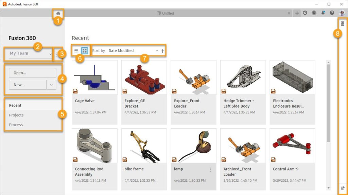
Task: Select Projects in the sidebar
Action: coord(16,115)
